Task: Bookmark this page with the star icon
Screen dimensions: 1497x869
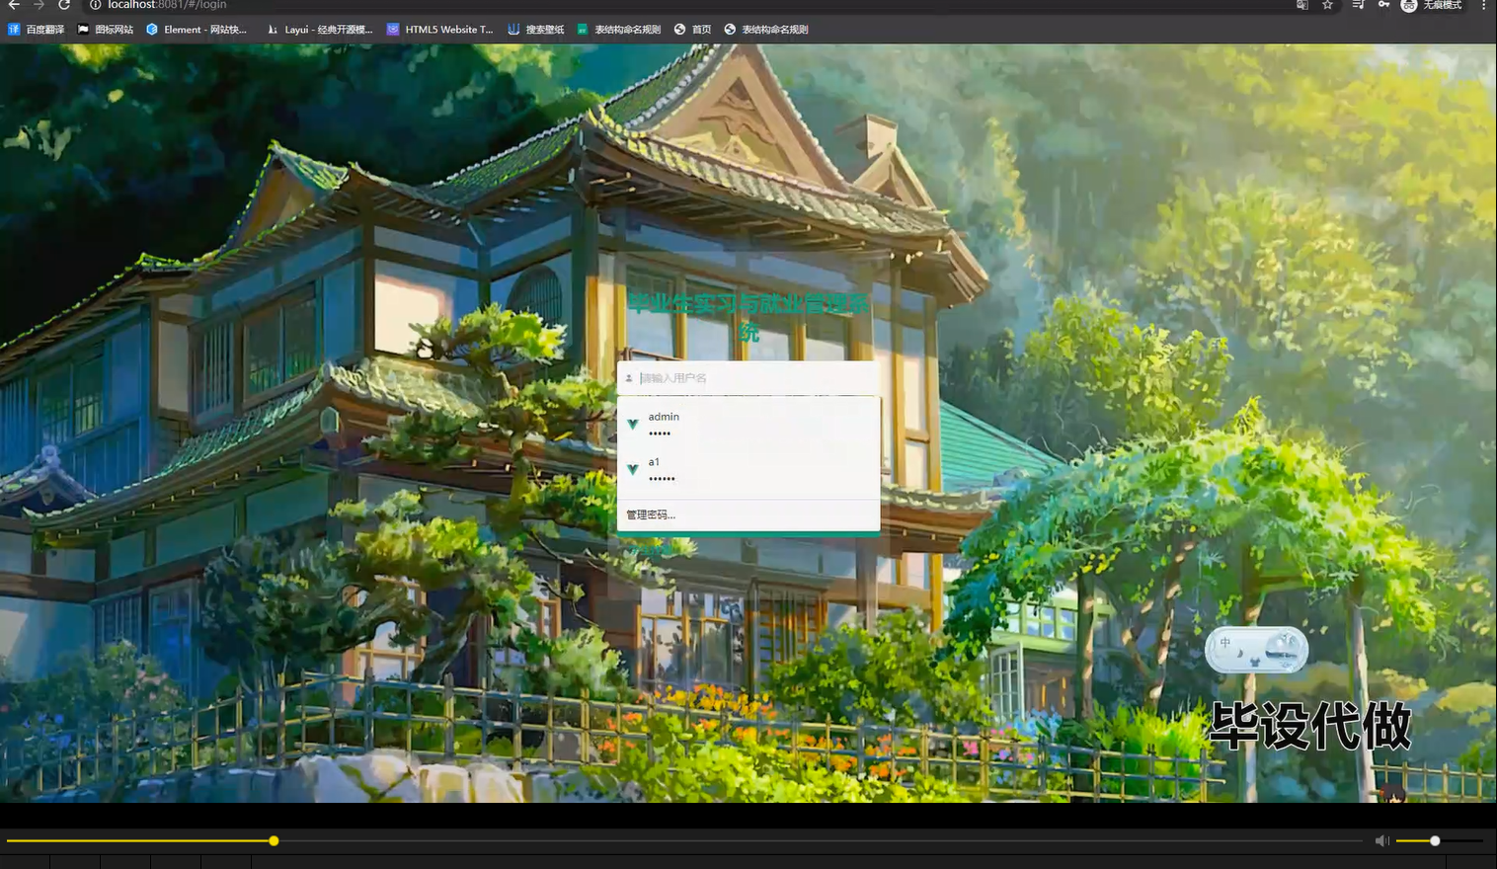Action: click(1327, 6)
